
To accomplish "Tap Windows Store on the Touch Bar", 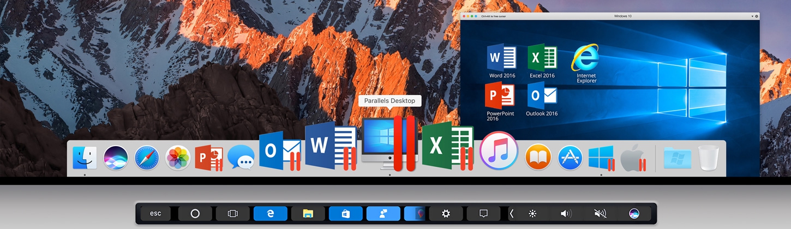I will pyautogui.click(x=346, y=214).
